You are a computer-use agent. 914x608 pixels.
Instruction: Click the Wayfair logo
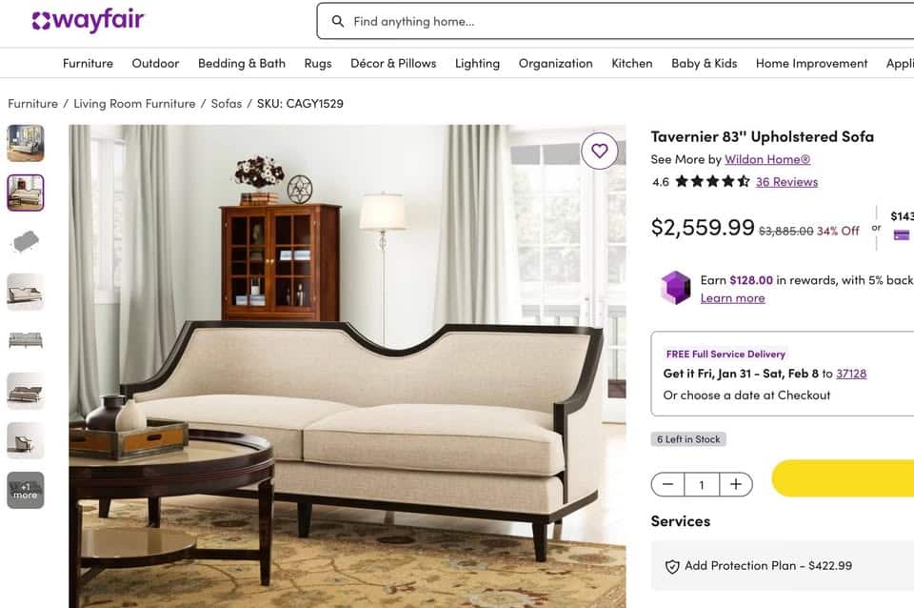(88, 21)
